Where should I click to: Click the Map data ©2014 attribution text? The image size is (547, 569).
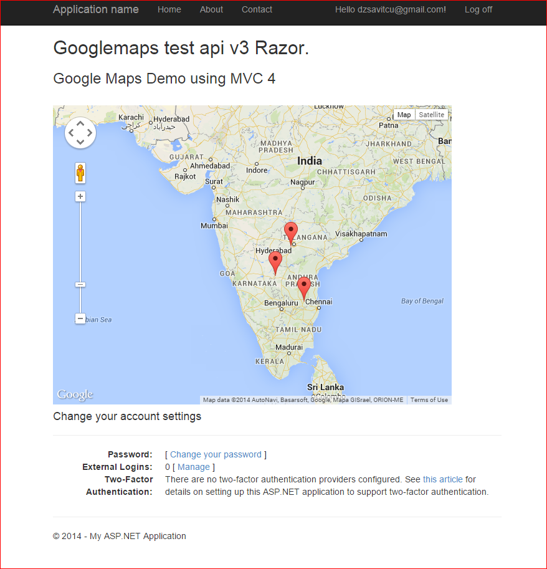click(303, 399)
